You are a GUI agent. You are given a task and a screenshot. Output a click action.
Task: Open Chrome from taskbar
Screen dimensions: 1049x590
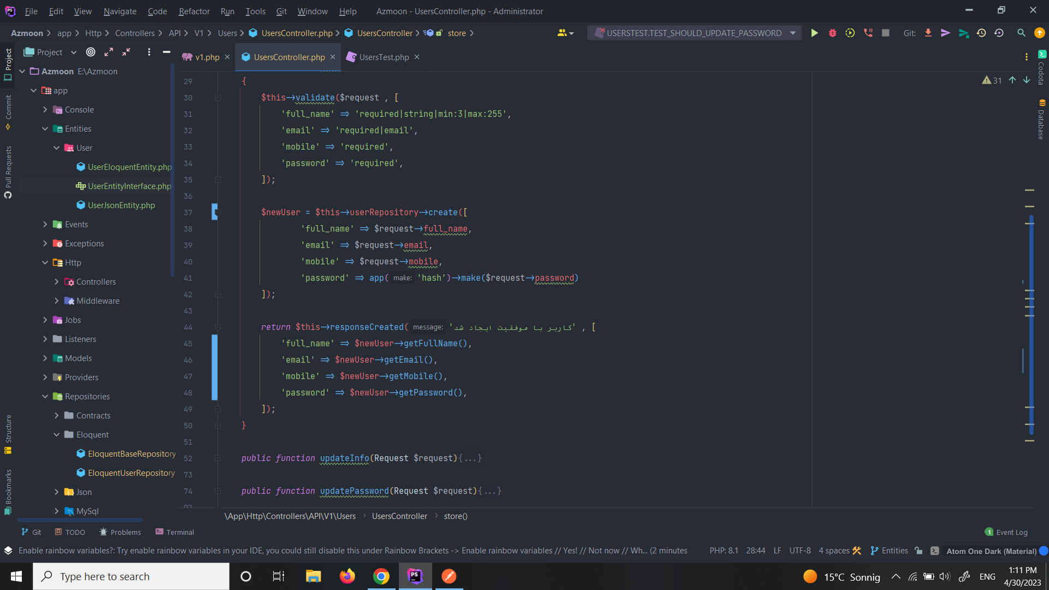pos(381,576)
